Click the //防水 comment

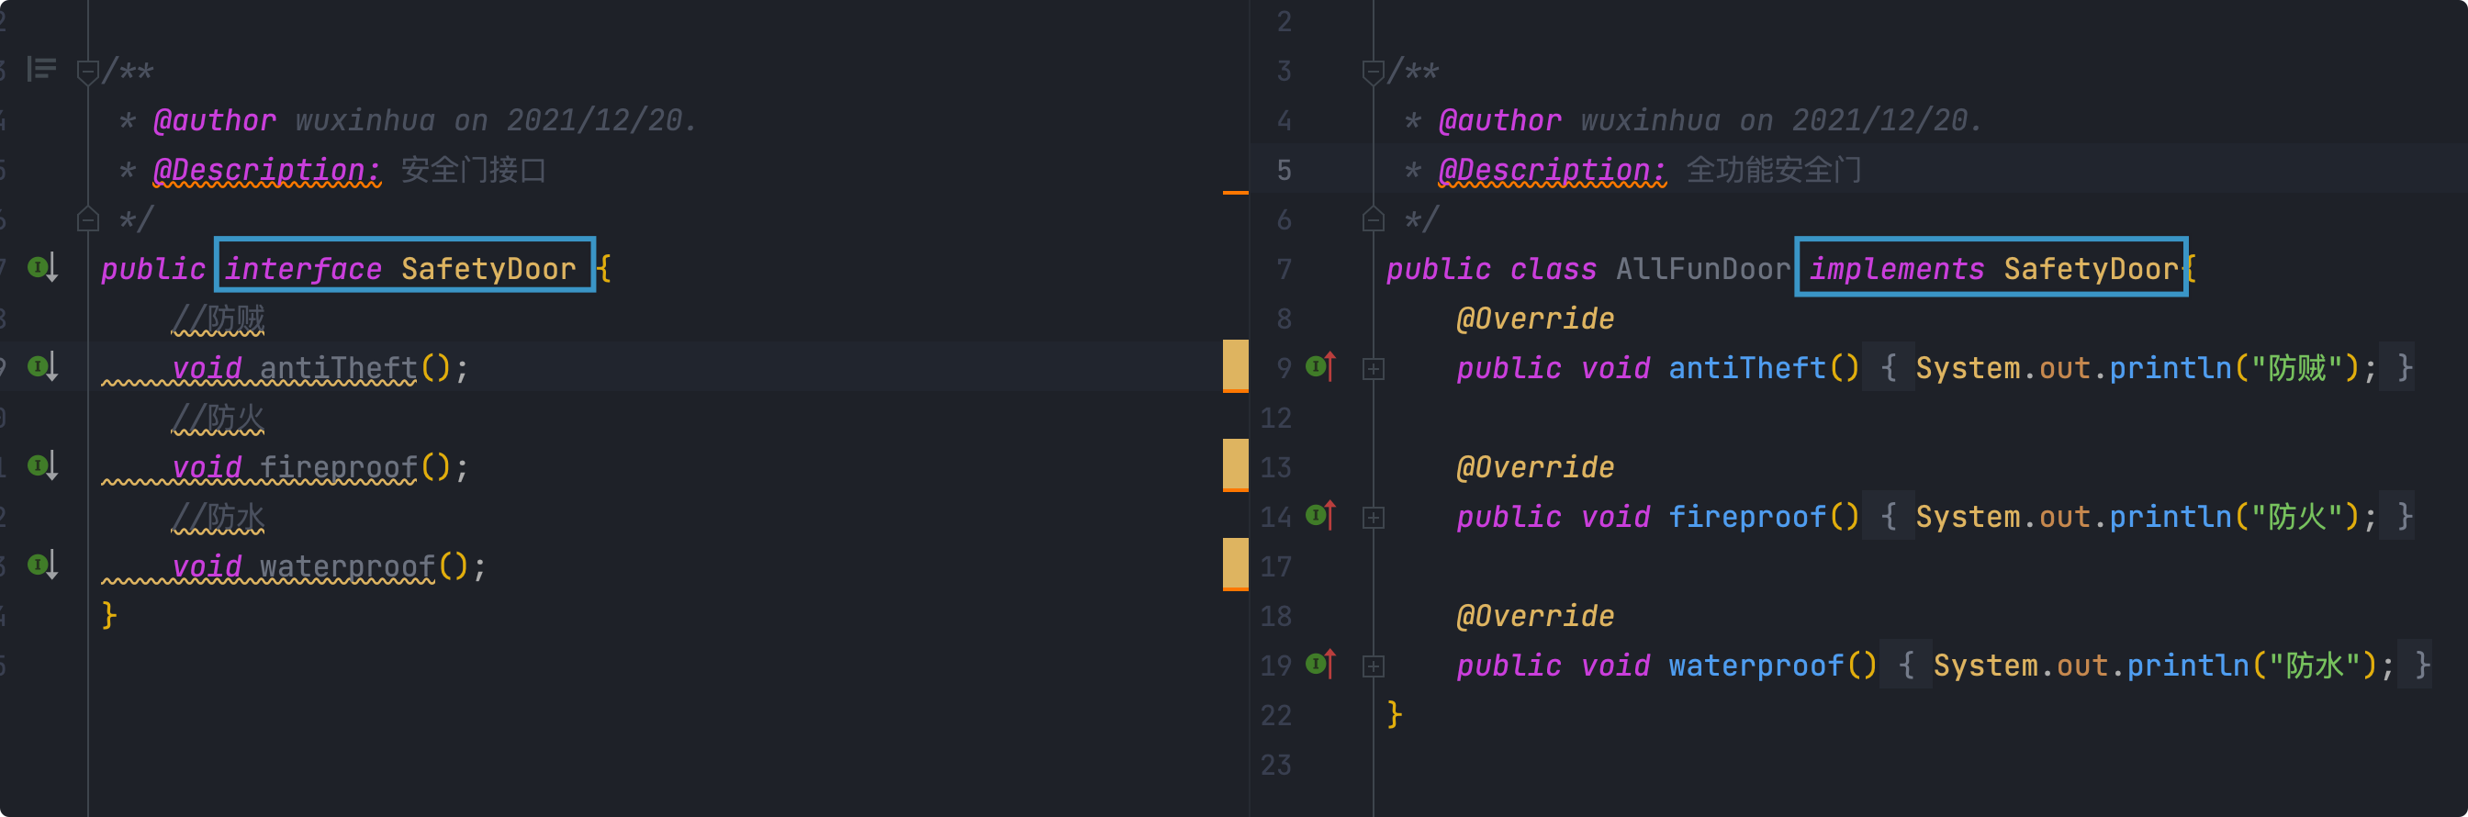[x=219, y=517]
